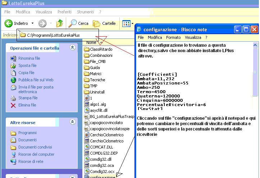Click the Stampa file printer icon
Screen dimensions: 260x178
click(13, 98)
